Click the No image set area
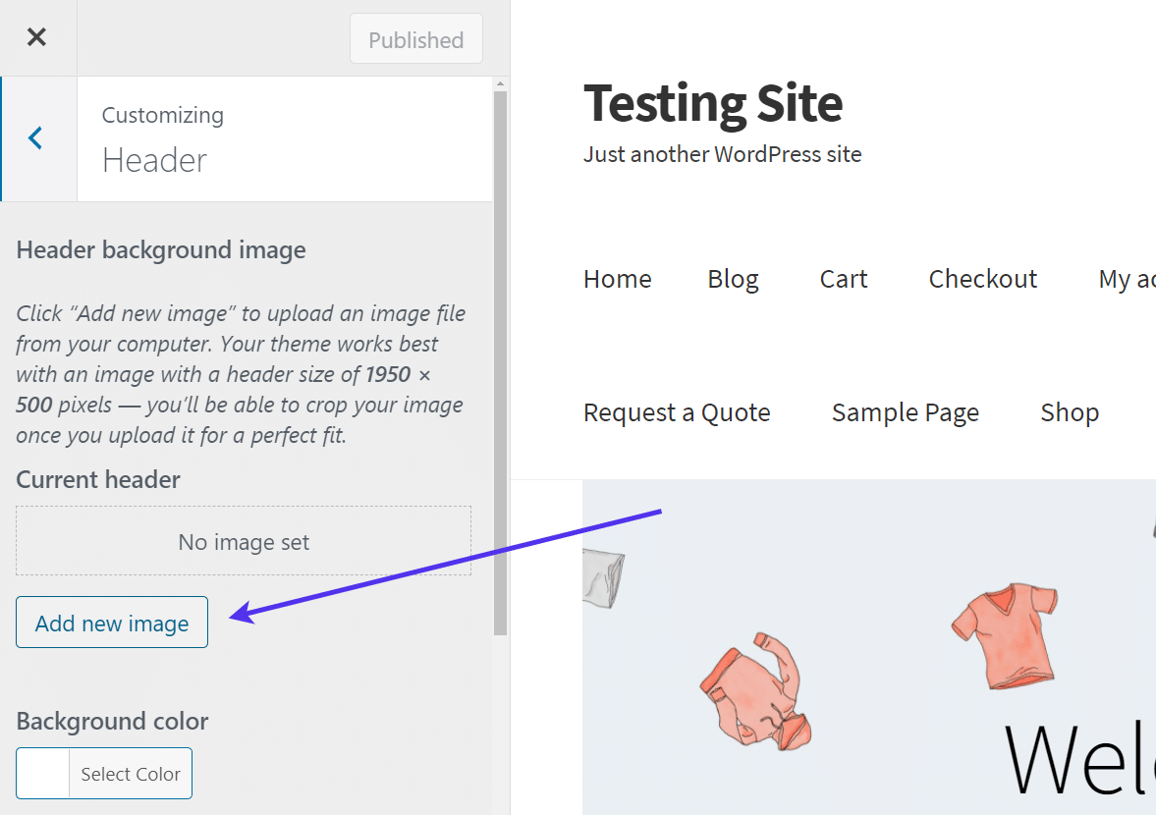 coord(243,541)
